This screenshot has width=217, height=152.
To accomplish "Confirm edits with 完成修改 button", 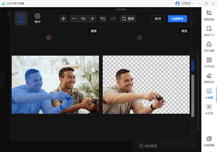I will pos(177,18).
